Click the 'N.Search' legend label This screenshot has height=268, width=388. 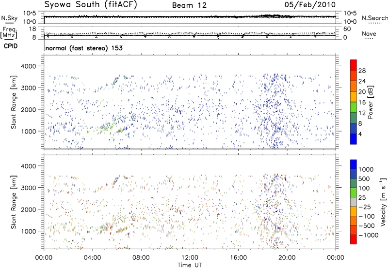point(374,18)
